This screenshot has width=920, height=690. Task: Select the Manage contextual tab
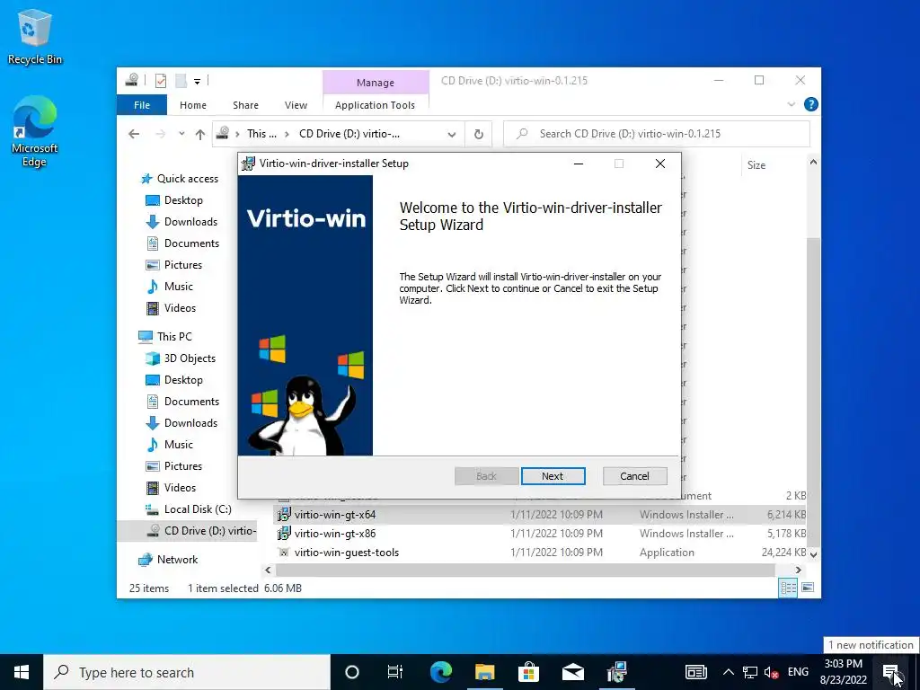[376, 82]
